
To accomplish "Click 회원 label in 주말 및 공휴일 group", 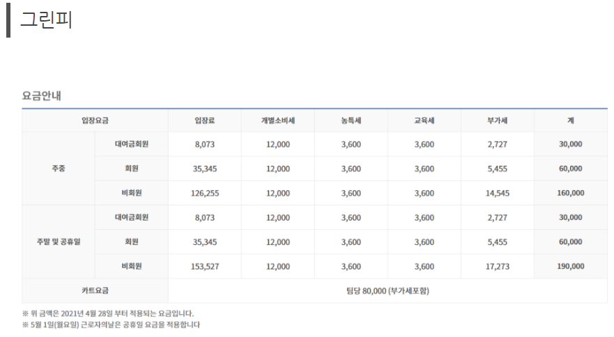I will click(x=132, y=242).
